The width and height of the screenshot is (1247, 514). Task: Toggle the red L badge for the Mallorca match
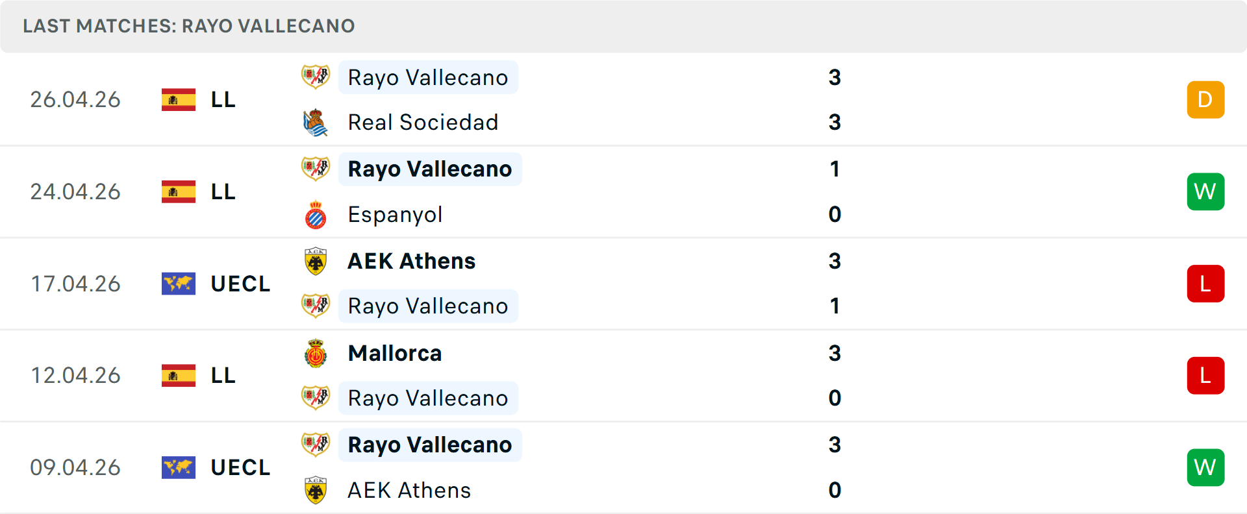[x=1205, y=375]
